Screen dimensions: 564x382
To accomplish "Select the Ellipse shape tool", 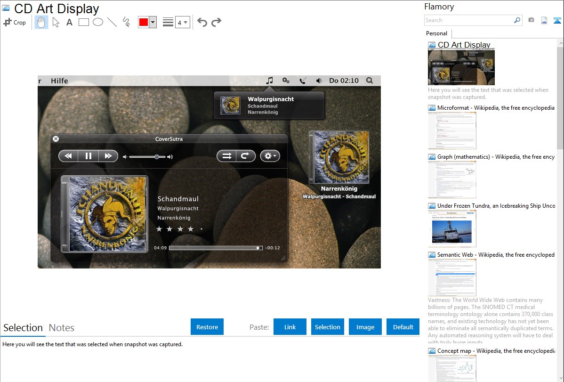I will (98, 22).
